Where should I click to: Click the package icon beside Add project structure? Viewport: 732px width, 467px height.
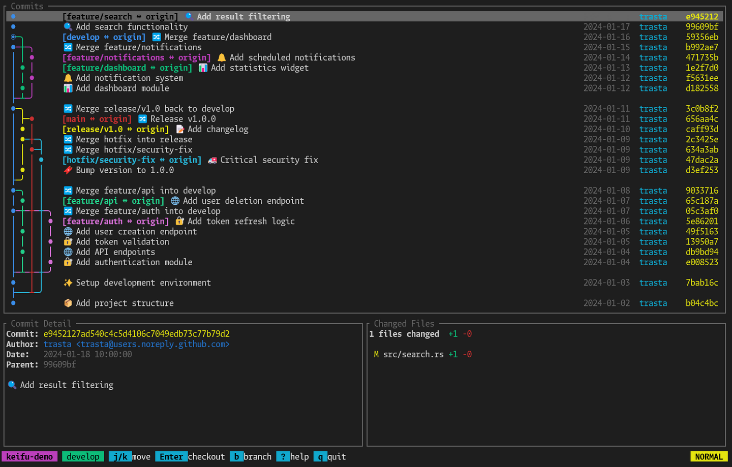(68, 303)
